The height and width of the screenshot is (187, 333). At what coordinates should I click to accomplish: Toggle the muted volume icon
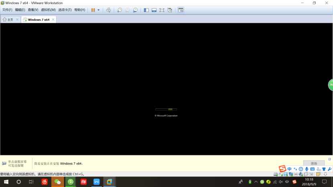281,182
